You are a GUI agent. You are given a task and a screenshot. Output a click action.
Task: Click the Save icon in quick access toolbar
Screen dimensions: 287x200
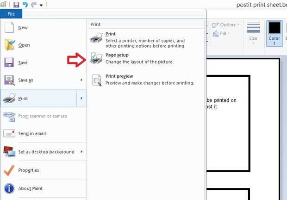[16, 4]
